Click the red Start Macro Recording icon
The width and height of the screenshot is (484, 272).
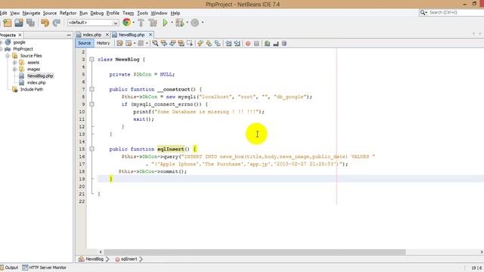248,44
